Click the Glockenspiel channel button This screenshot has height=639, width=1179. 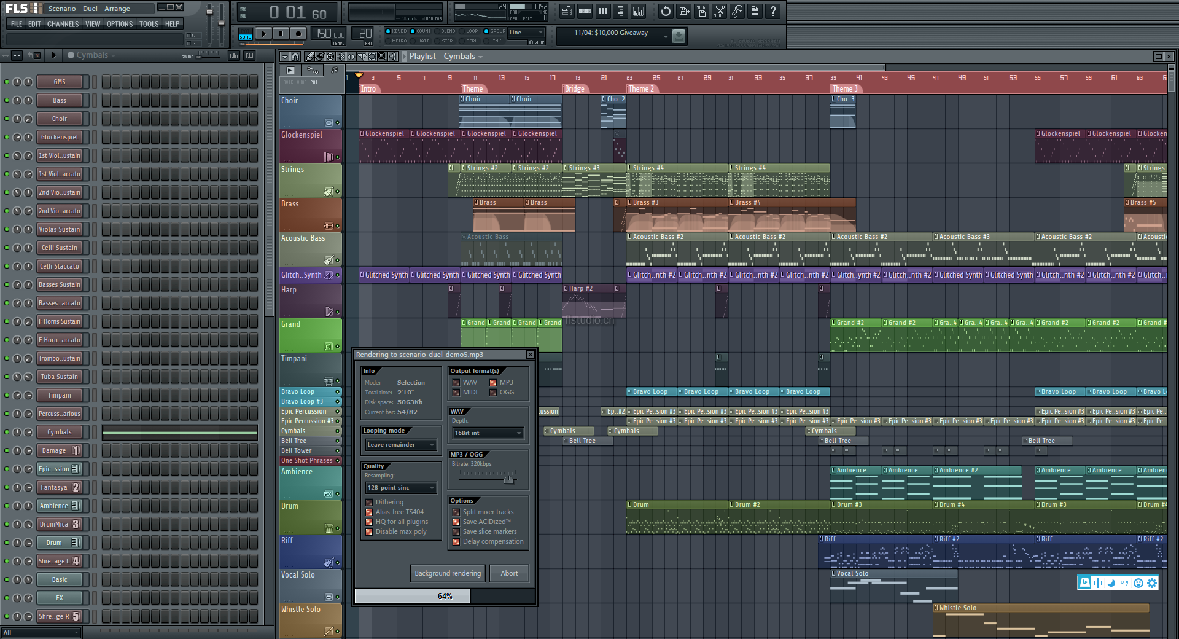point(60,137)
